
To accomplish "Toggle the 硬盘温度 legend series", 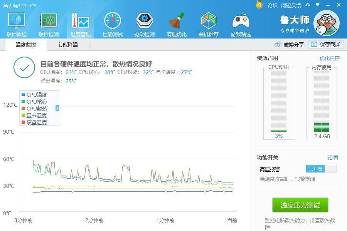I will [34, 122].
